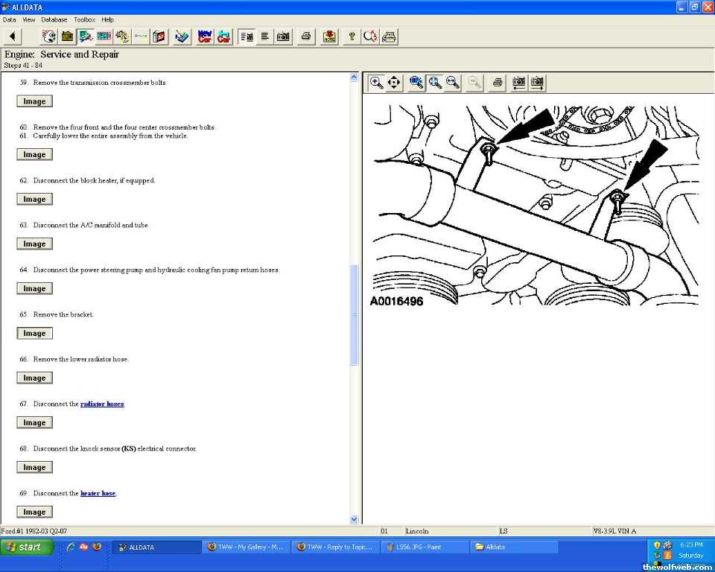The height and width of the screenshot is (572, 715).
Task: Click Image button under step 59
Action: 34,101
